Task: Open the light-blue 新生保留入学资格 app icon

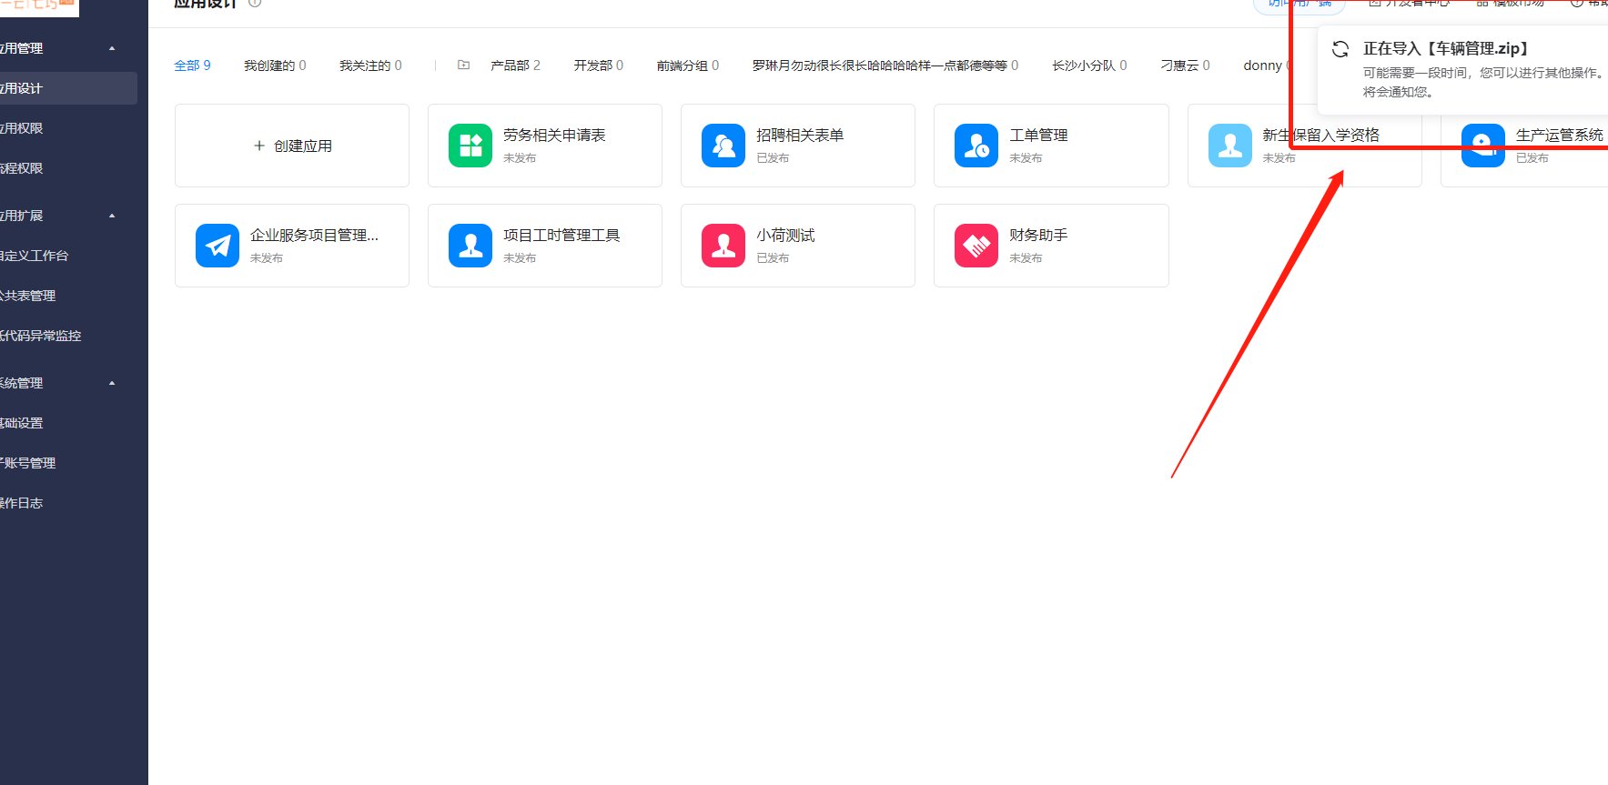Action: [1229, 146]
